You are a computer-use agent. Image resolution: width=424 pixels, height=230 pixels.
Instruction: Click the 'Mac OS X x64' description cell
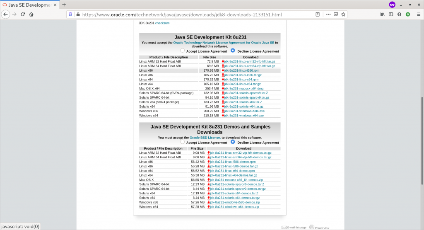point(149,89)
